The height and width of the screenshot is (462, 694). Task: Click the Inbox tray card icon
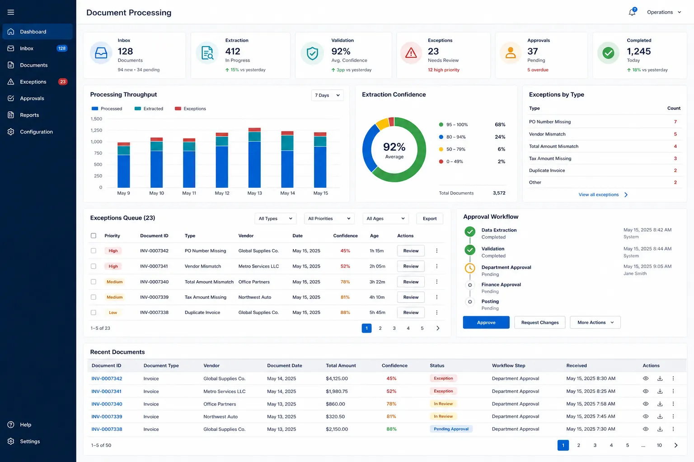pyautogui.click(x=101, y=53)
